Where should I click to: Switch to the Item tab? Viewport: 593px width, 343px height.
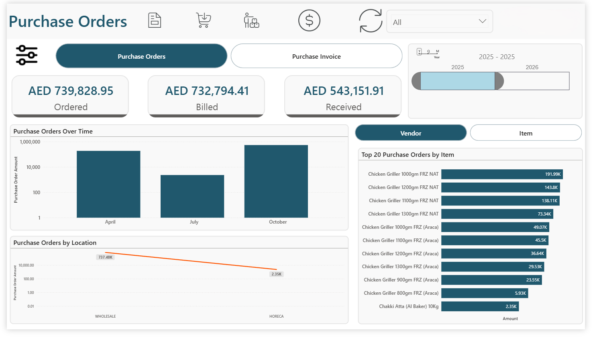point(526,133)
